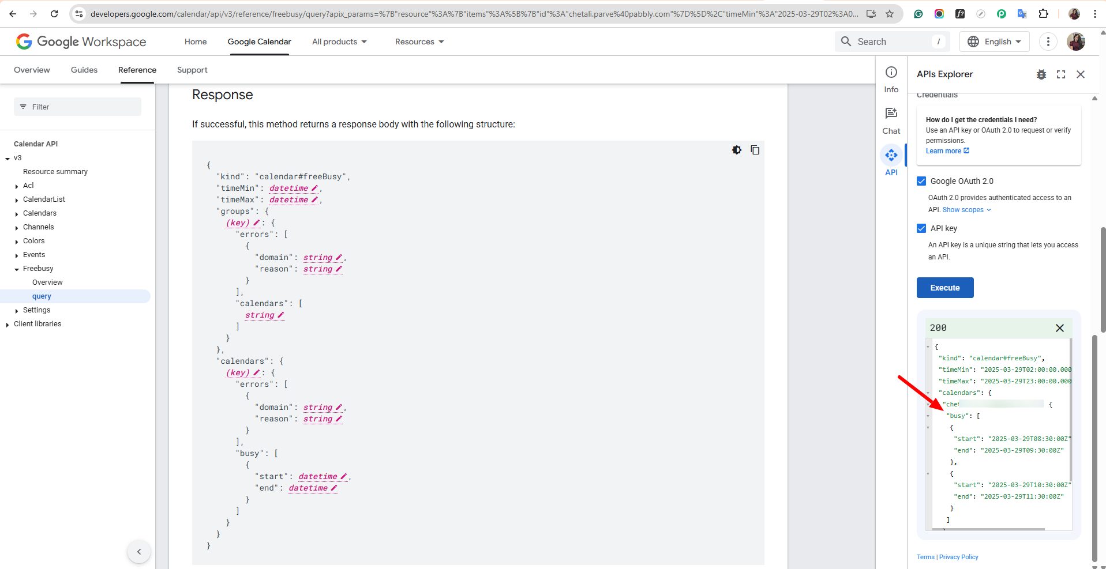The image size is (1106, 569).
Task: Edit the busy start datetime pencil icon
Action: pos(343,477)
